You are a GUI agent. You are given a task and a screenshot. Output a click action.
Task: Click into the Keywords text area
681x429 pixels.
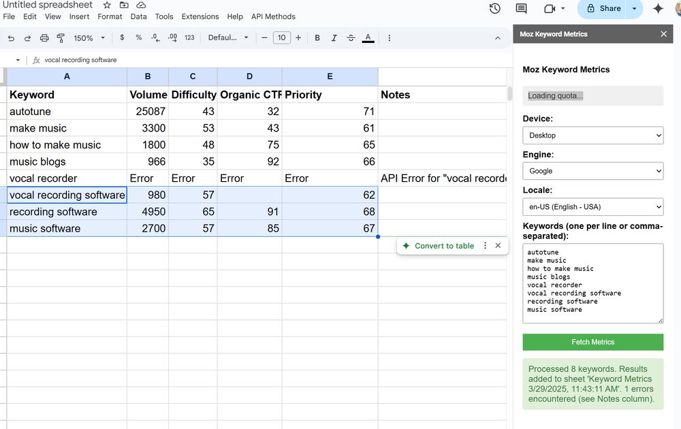pos(593,283)
